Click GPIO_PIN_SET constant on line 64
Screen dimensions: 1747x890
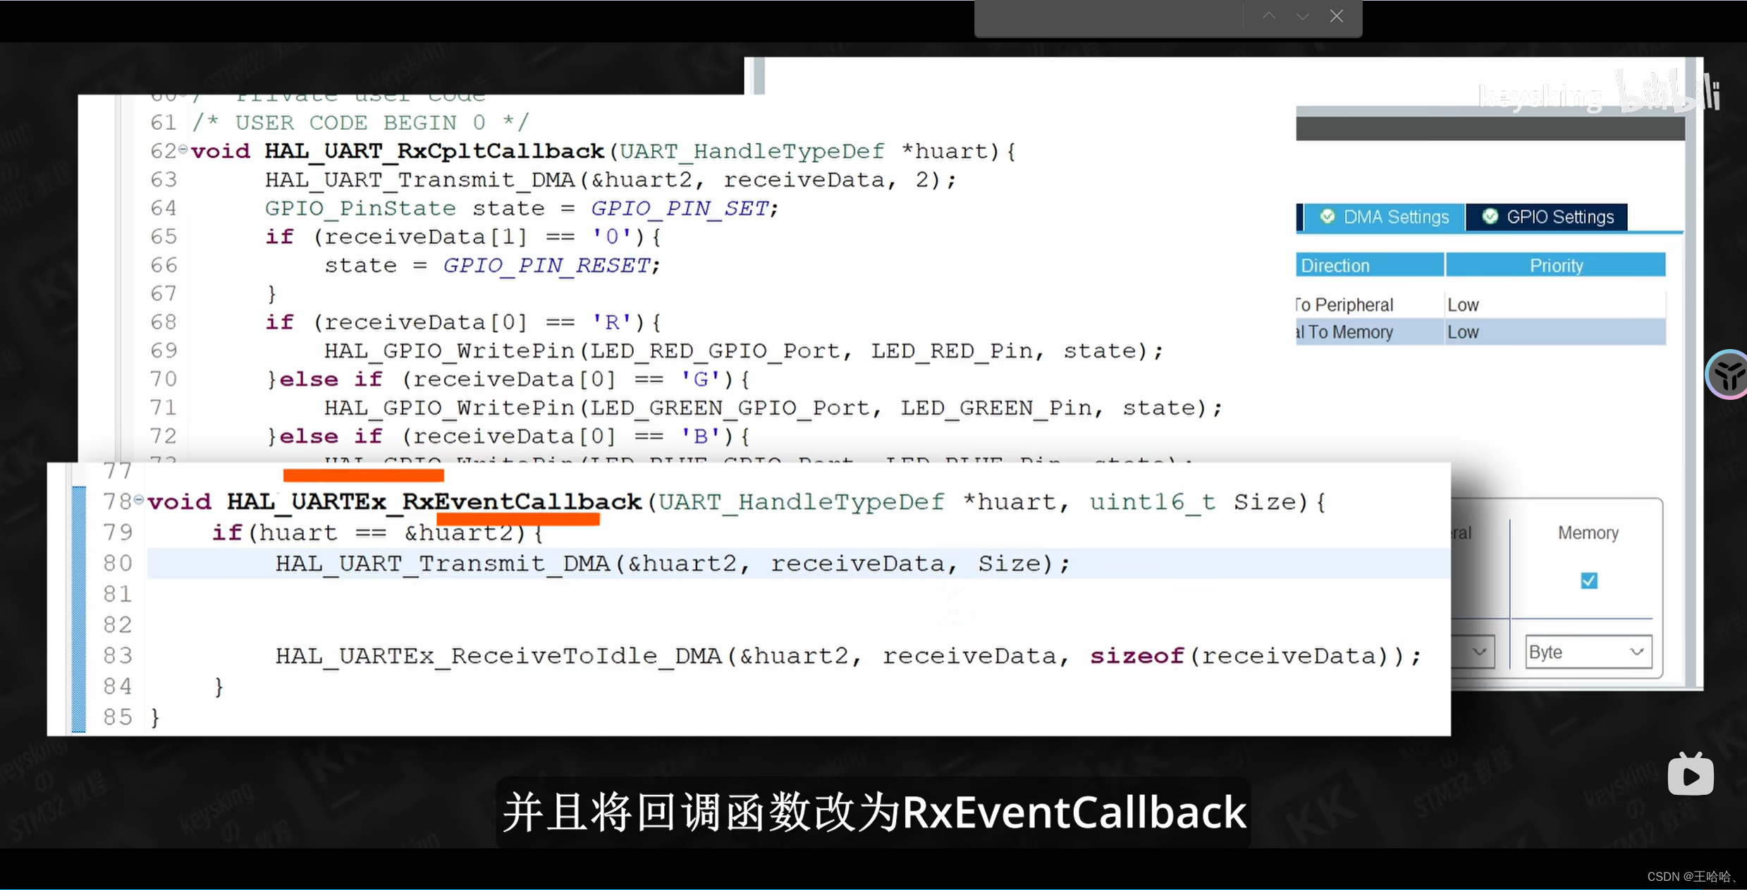coord(680,208)
